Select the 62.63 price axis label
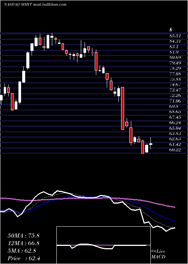 pyautogui.click(x=175, y=139)
